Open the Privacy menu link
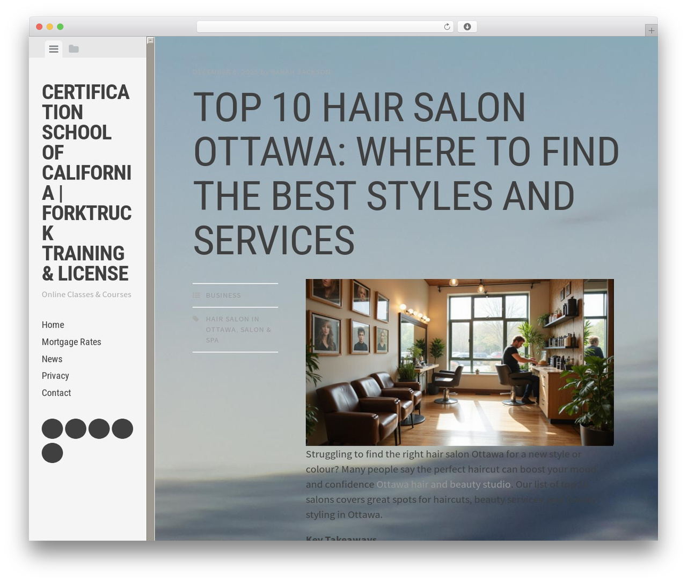Screen dimensions: 687x582 [x=55, y=376]
